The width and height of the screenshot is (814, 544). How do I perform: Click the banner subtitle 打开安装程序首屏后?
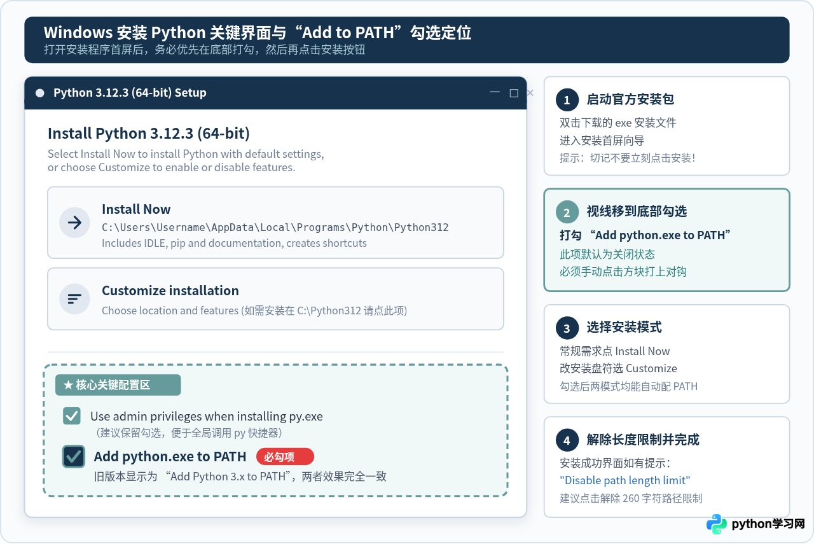point(204,50)
